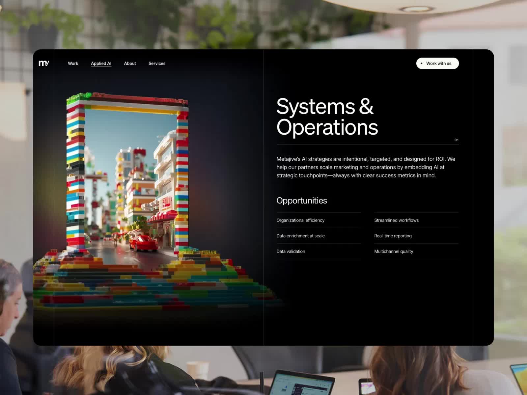Click the Opportunities subheading
The width and height of the screenshot is (527, 395).
pyautogui.click(x=301, y=200)
